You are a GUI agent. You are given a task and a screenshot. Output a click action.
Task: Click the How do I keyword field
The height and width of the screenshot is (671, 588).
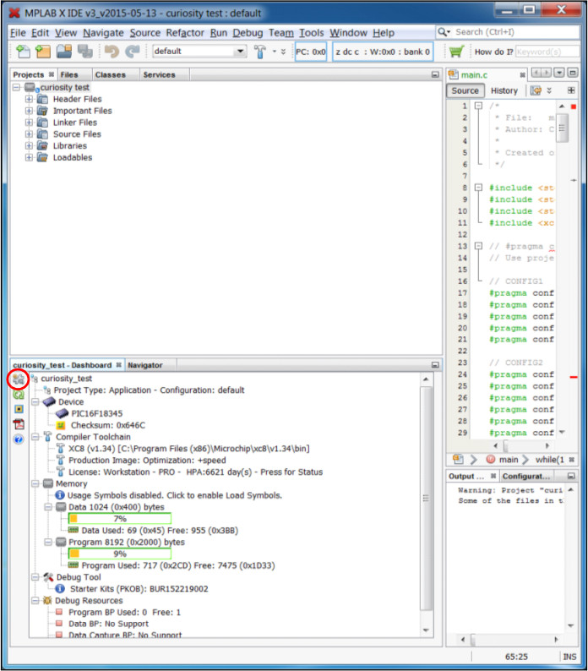click(547, 52)
